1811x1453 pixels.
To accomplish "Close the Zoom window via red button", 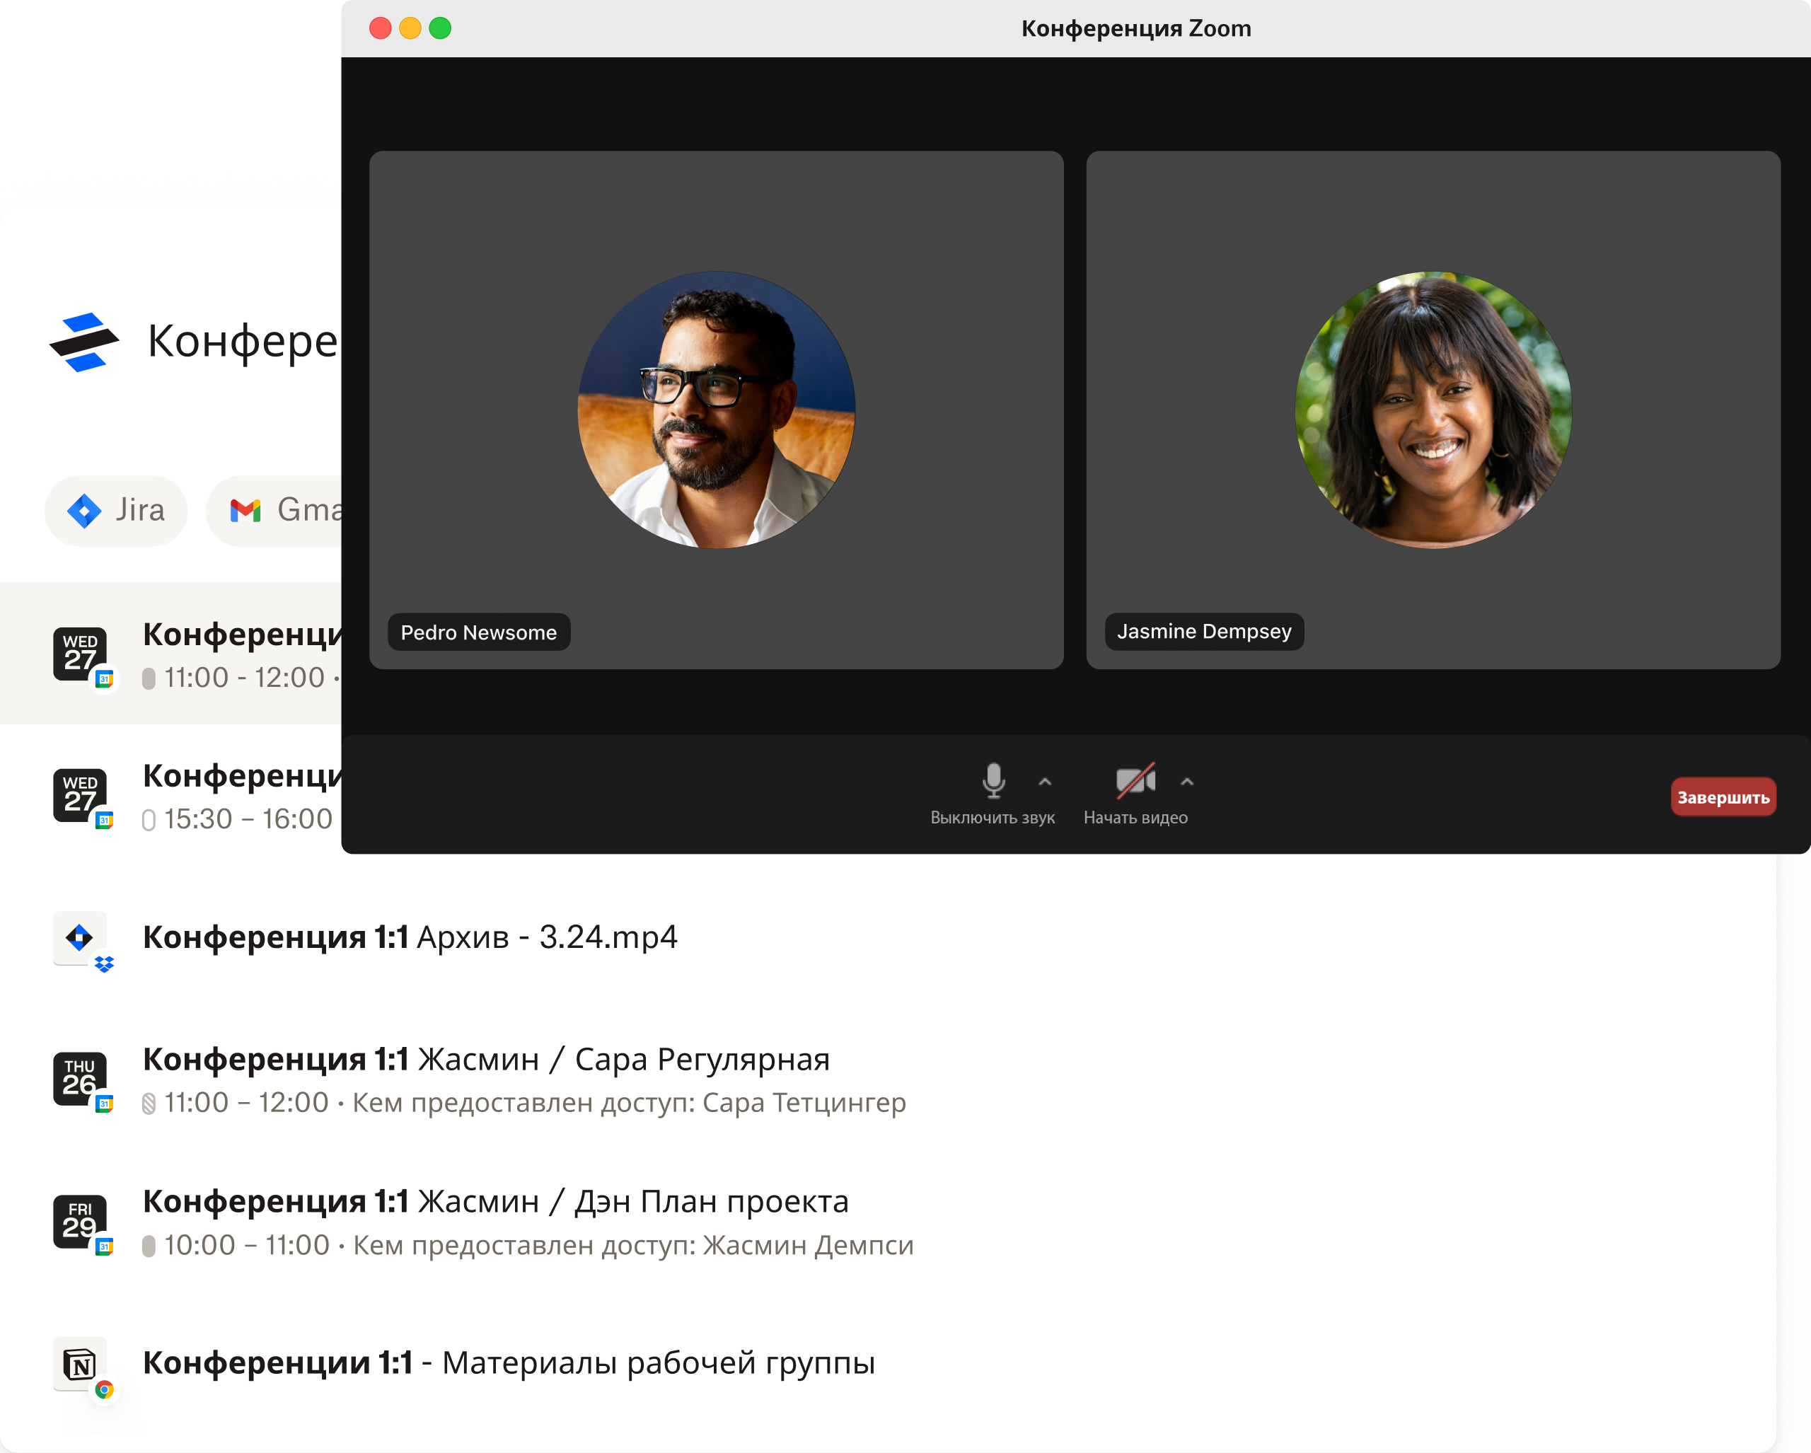I will tap(381, 28).
